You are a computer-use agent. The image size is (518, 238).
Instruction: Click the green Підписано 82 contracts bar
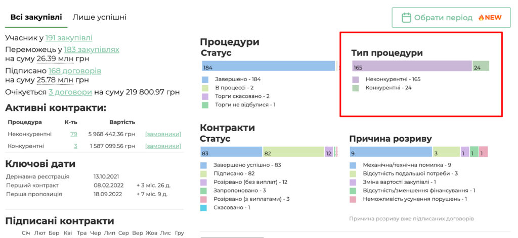pos(293,153)
